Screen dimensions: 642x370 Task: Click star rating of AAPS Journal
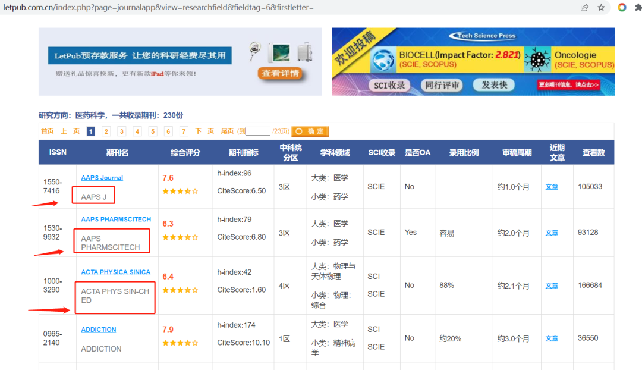pos(180,191)
